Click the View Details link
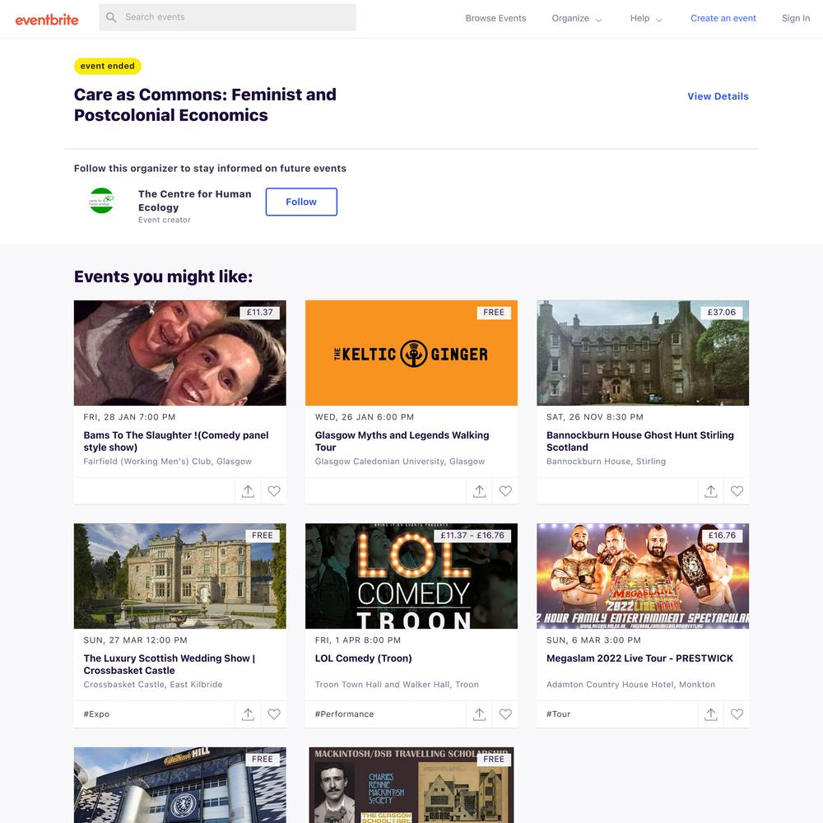Image resolution: width=823 pixels, height=823 pixels. [x=718, y=96]
